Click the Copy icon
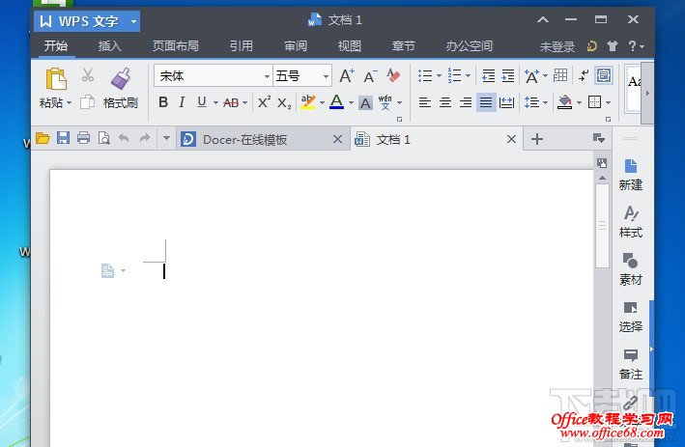The image size is (685, 447). click(x=87, y=102)
